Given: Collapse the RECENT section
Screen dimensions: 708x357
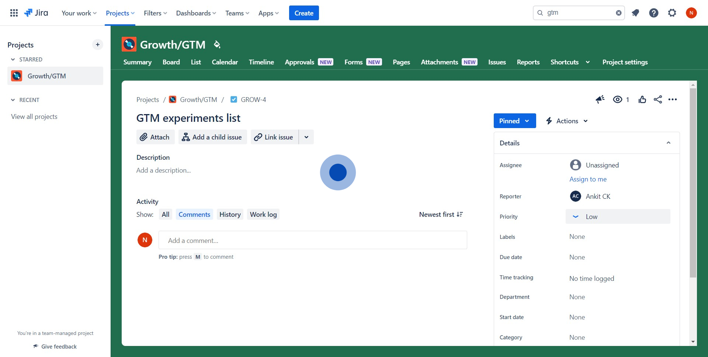Looking at the screenshot, I should 13,100.
